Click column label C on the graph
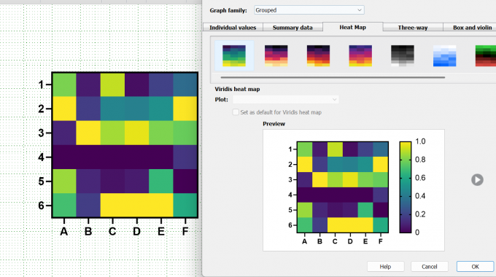 tap(112, 232)
